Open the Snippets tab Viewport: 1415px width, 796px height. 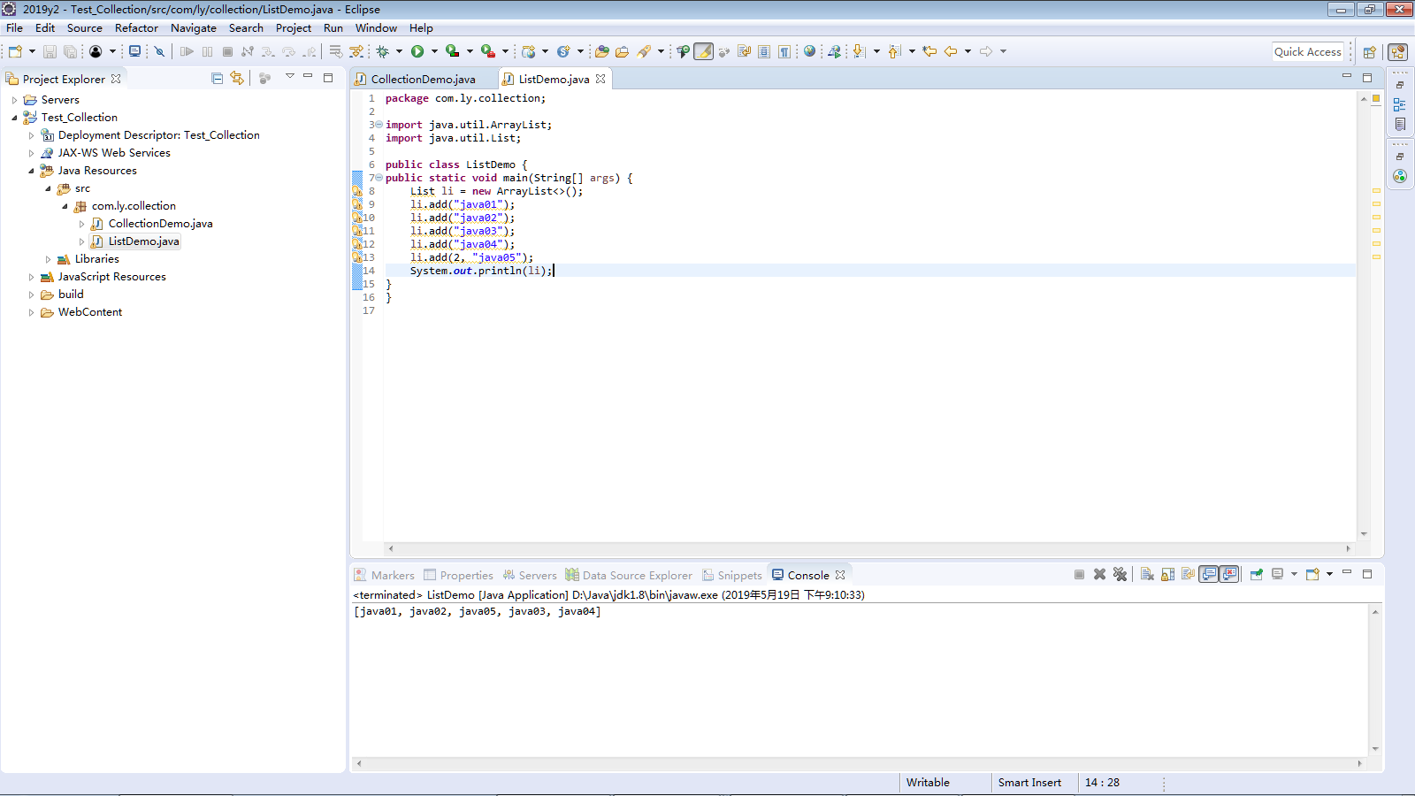click(731, 575)
